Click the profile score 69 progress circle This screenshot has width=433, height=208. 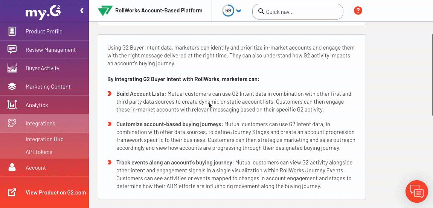[228, 11]
